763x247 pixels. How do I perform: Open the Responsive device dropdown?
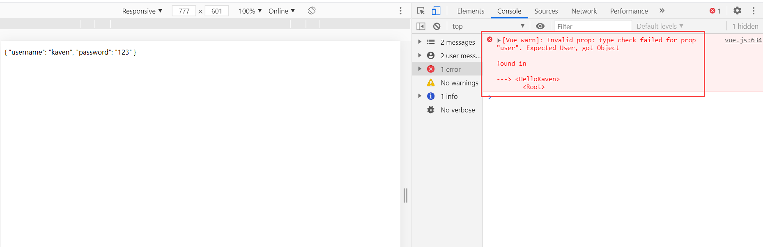click(x=142, y=11)
